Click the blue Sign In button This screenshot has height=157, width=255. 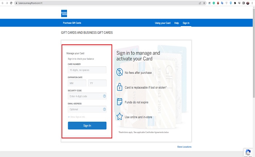tap(87, 125)
